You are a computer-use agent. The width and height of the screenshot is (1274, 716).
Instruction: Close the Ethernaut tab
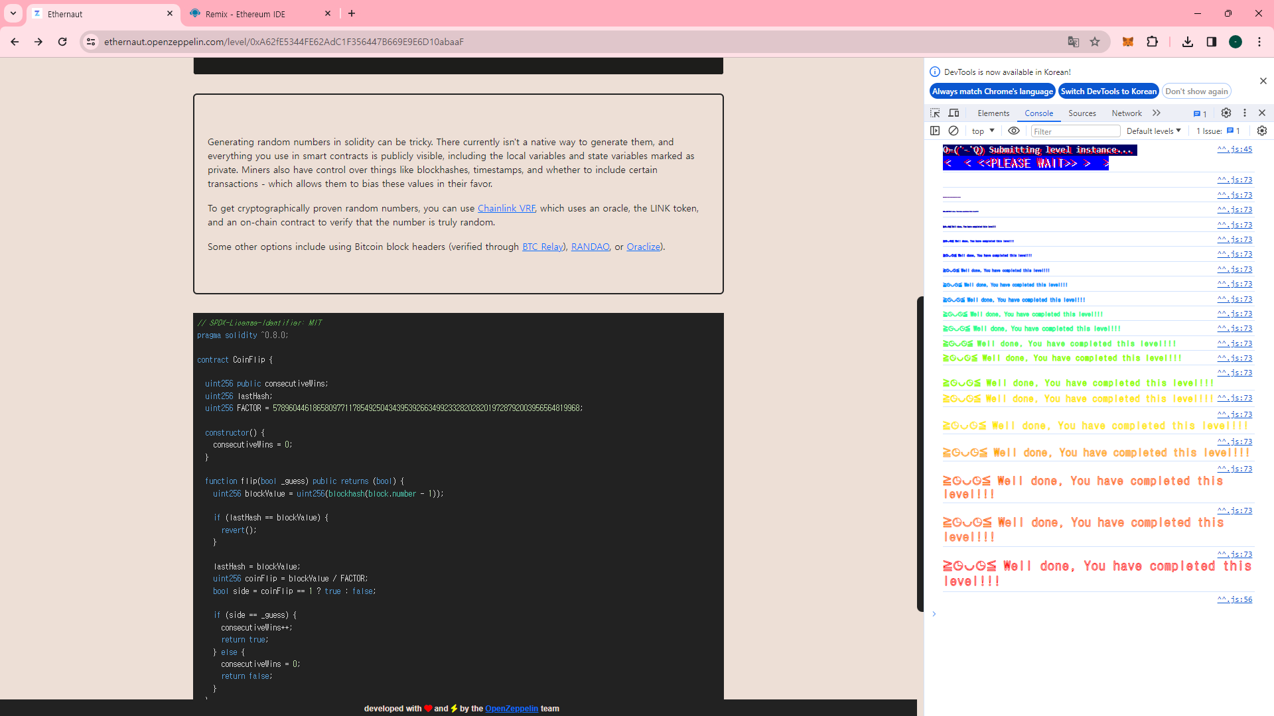tap(170, 13)
